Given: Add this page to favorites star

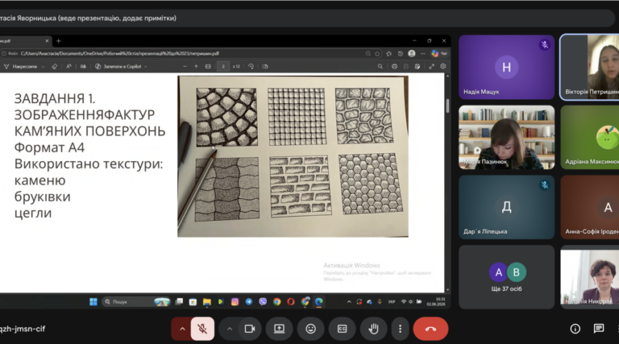Looking at the screenshot, I should [x=378, y=53].
